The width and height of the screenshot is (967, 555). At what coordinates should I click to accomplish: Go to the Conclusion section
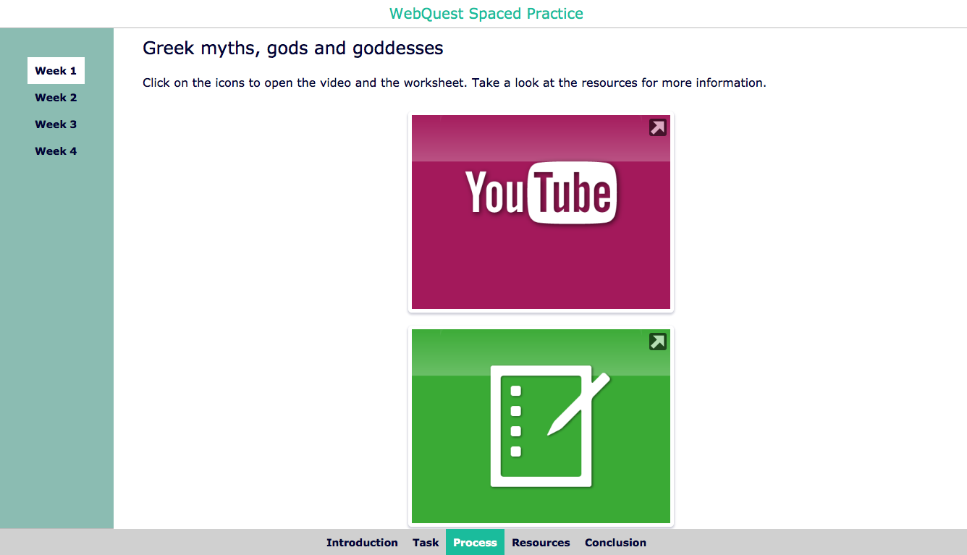tap(615, 543)
